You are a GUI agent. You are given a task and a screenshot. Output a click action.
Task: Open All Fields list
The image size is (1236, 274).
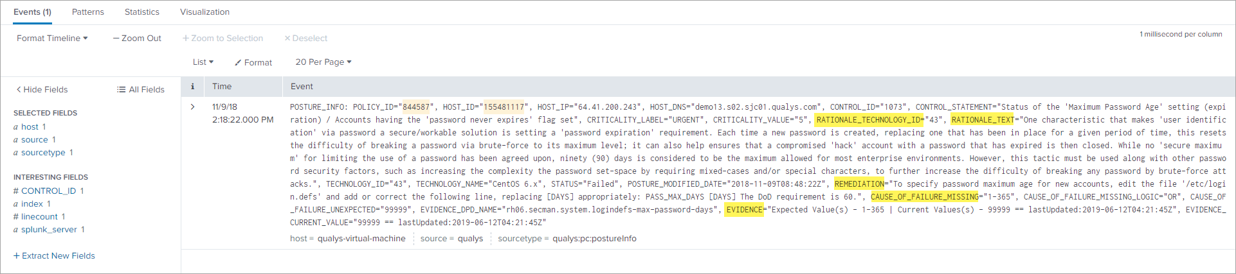(x=141, y=90)
